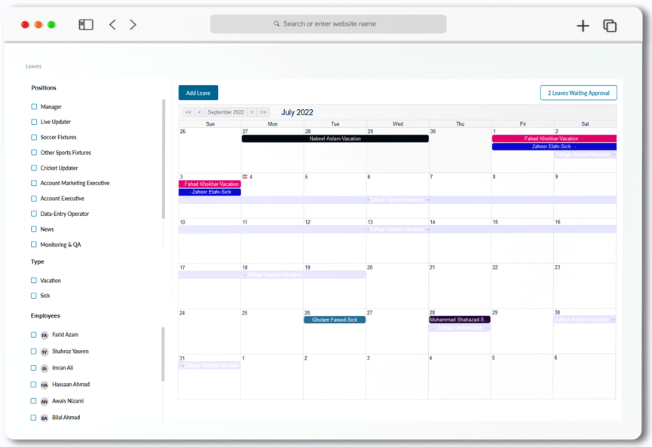Click the SY avatar beside Shahroz Yaseen
This screenshot has height=447, width=652.
pos(43,351)
